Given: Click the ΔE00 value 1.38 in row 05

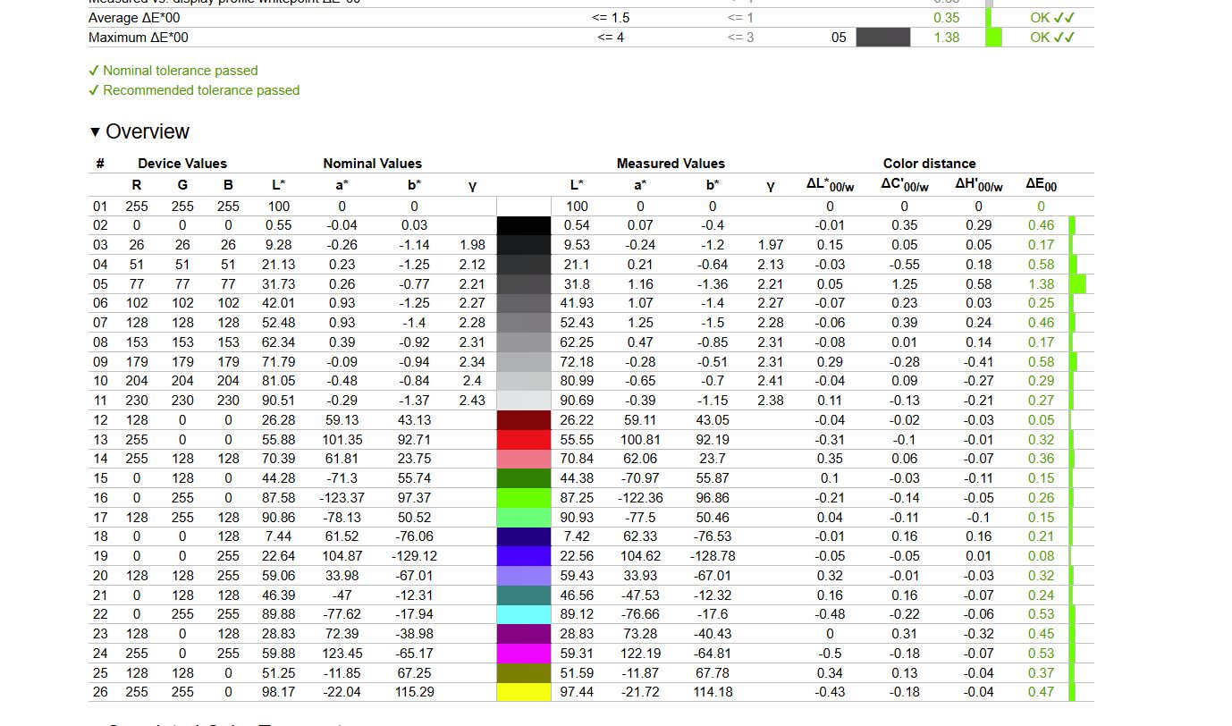Looking at the screenshot, I should (1041, 284).
